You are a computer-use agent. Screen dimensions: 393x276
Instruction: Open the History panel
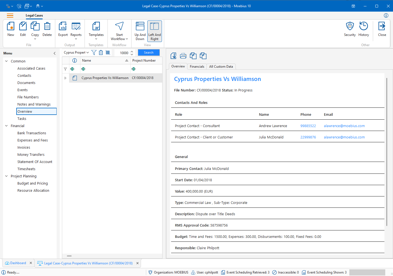click(363, 30)
